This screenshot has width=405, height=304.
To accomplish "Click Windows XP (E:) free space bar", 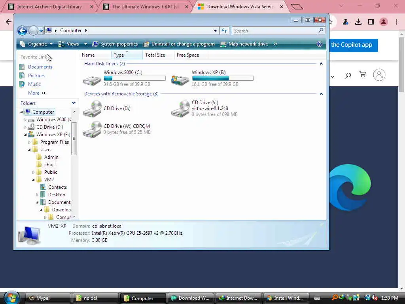I will (x=223, y=78).
